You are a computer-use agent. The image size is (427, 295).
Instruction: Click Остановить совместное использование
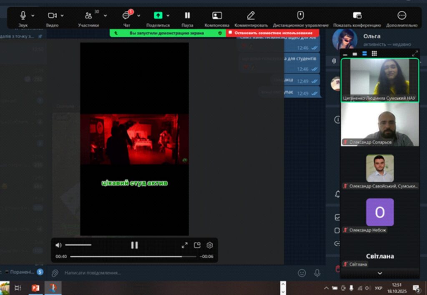[x=273, y=33]
